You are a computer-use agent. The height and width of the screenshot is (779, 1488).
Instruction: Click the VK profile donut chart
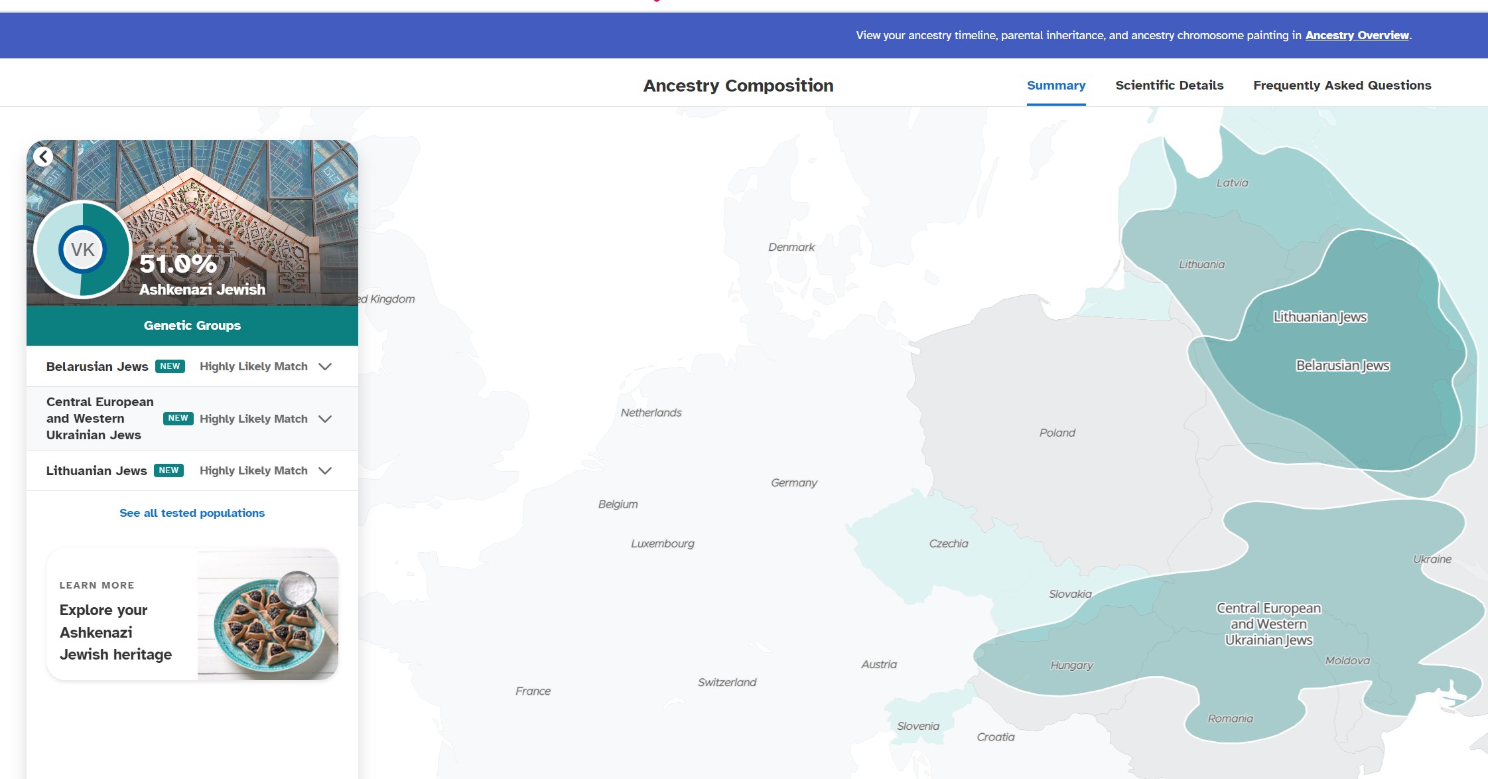click(x=82, y=250)
